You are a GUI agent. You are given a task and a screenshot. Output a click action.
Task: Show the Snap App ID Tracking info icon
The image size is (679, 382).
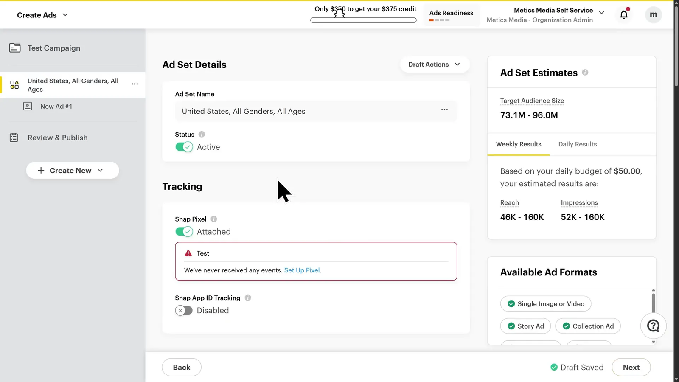tap(248, 298)
